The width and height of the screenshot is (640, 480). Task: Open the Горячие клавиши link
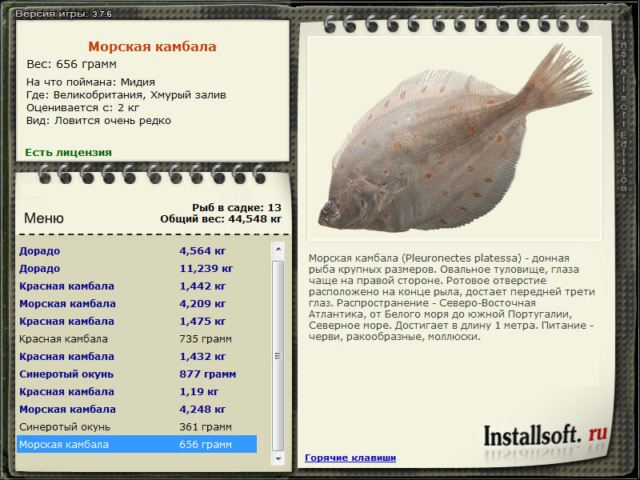click(350, 458)
